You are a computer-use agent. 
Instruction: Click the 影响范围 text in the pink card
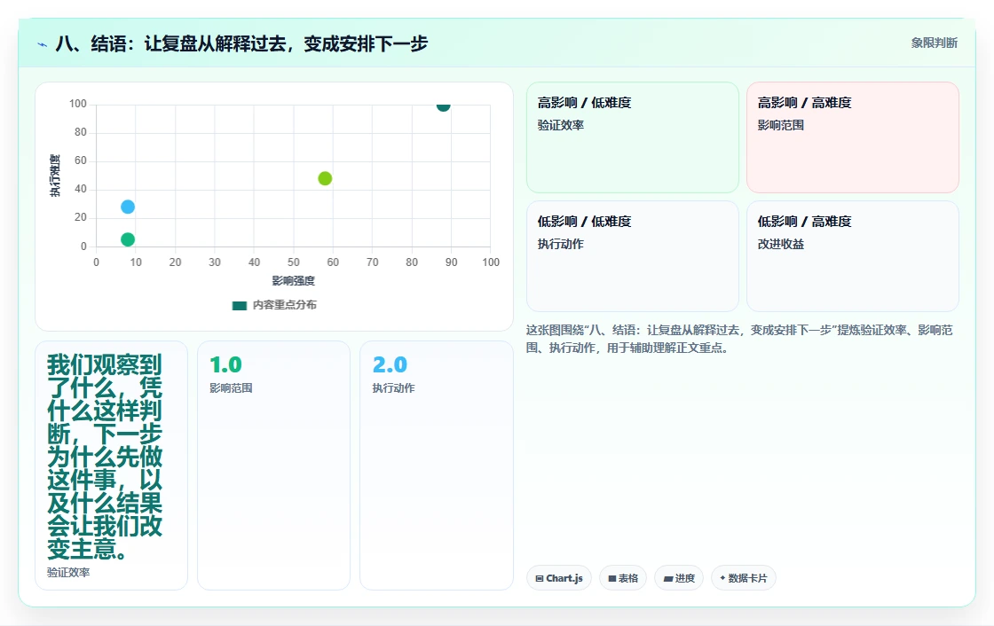click(x=780, y=125)
